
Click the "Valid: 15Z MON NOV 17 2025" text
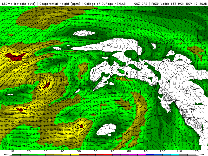[184, 4]
